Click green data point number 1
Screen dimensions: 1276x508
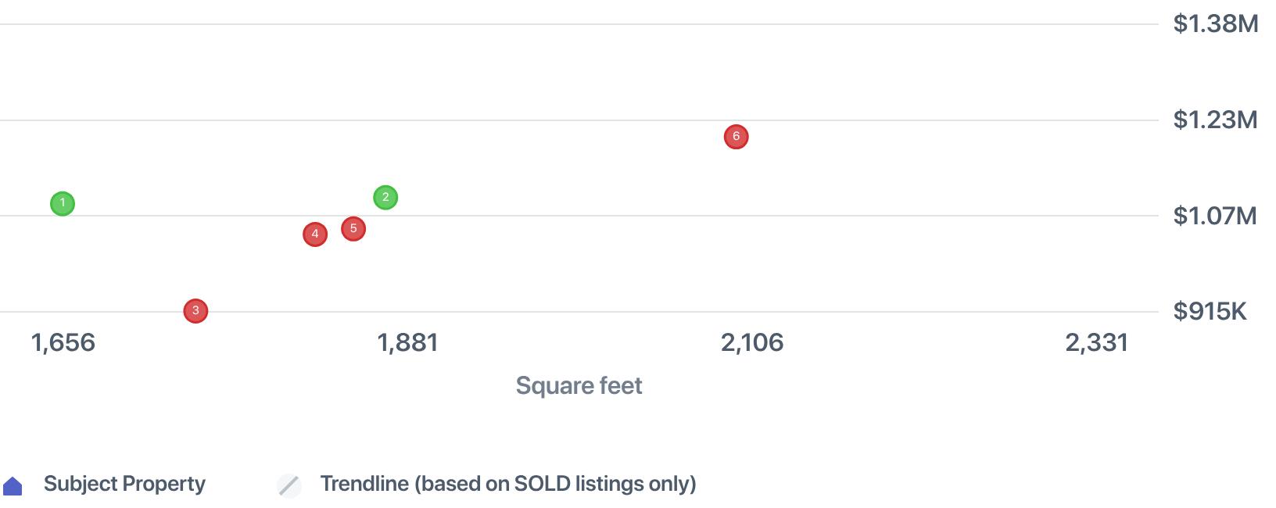coord(63,204)
